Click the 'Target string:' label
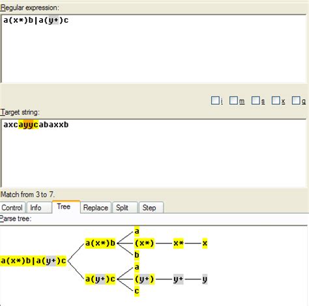Screen dimensions: 309x306 pyautogui.click(x=20, y=112)
